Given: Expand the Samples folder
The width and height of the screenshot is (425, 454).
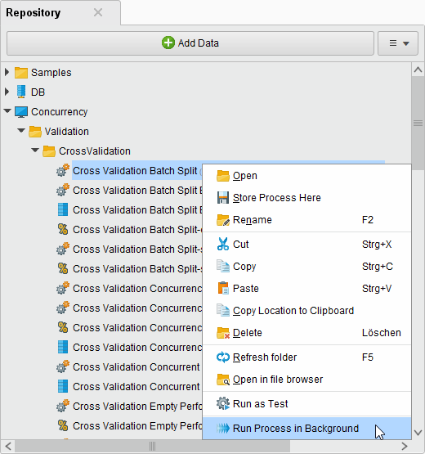Looking at the screenshot, I should tap(7, 72).
